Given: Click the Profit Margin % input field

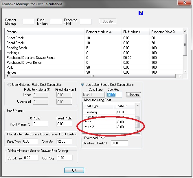Looking at the screenshot, I should click(41, 124).
